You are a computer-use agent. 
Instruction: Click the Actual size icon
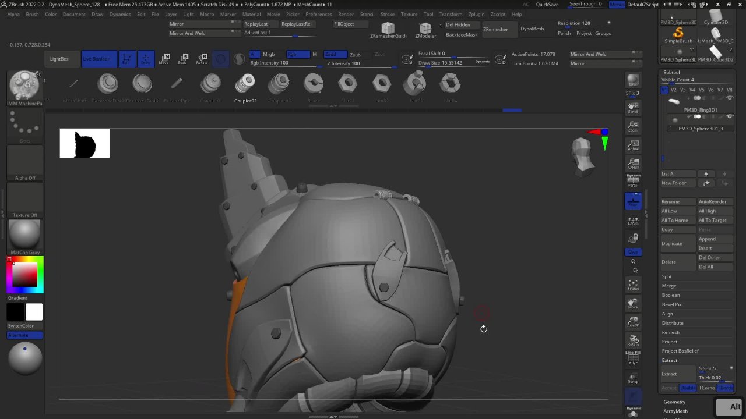[x=633, y=144]
